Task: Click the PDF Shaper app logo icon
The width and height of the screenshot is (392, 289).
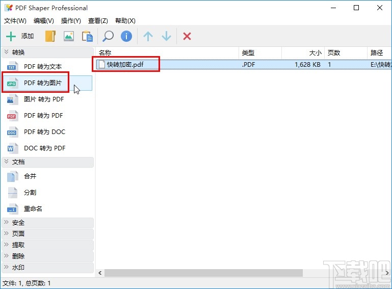Action: (x=9, y=8)
